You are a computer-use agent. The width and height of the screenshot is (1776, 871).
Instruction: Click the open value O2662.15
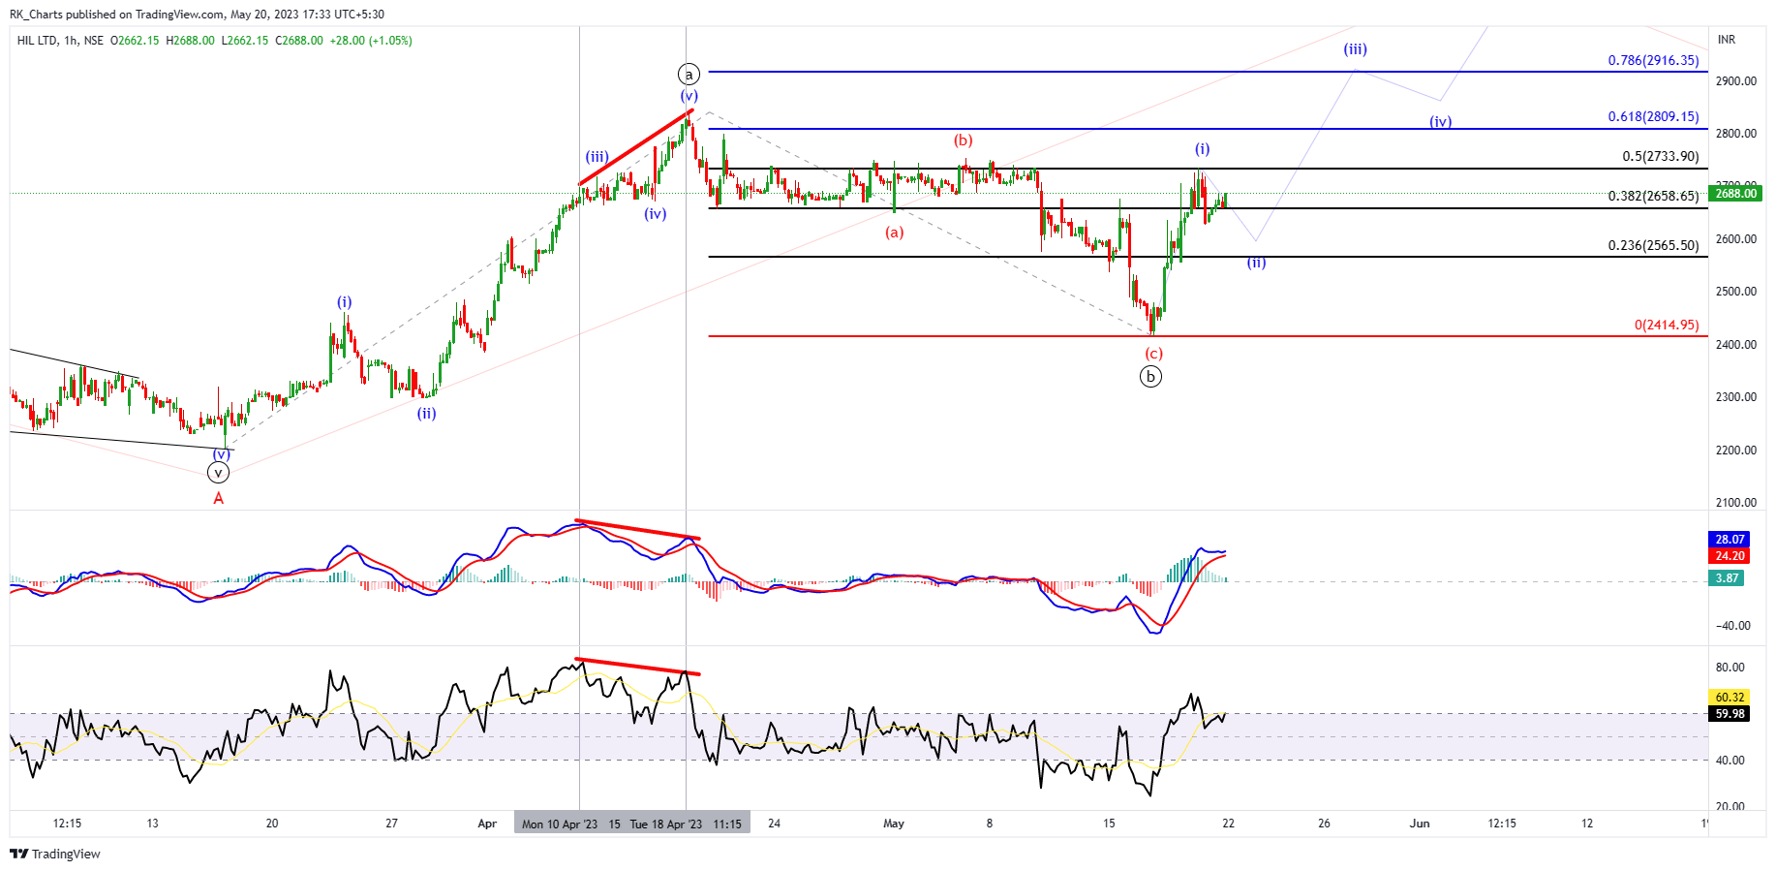pos(135,41)
